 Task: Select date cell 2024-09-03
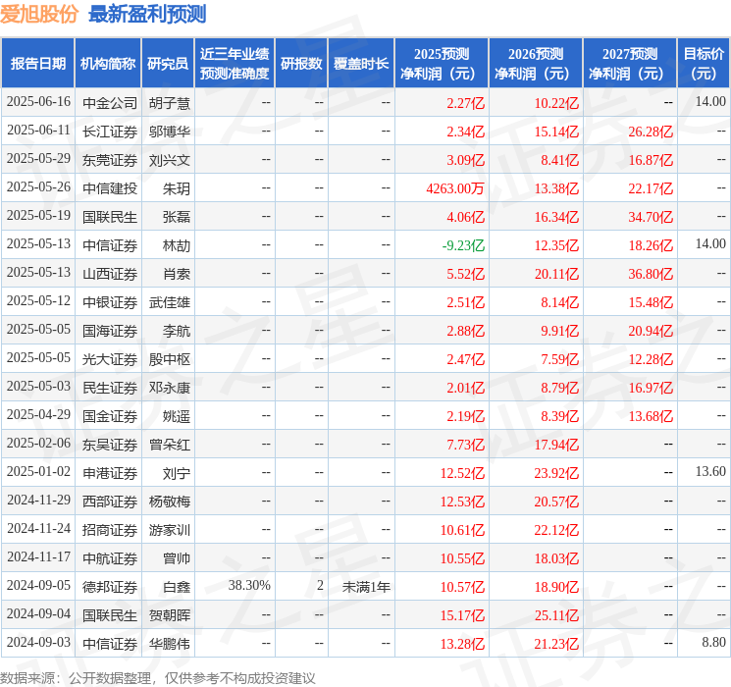pyautogui.click(x=38, y=642)
